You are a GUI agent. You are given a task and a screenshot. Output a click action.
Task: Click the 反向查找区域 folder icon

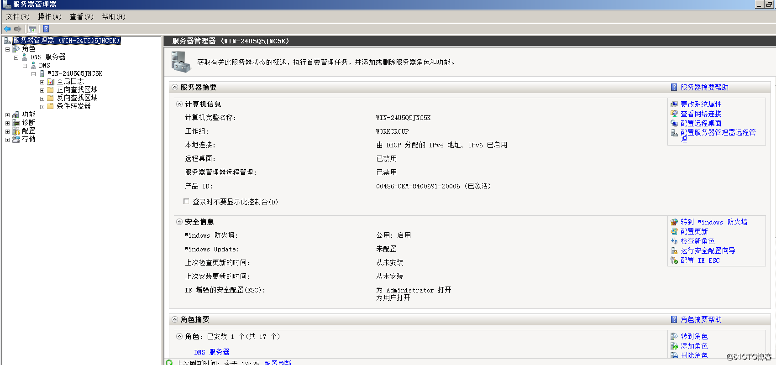coord(51,98)
